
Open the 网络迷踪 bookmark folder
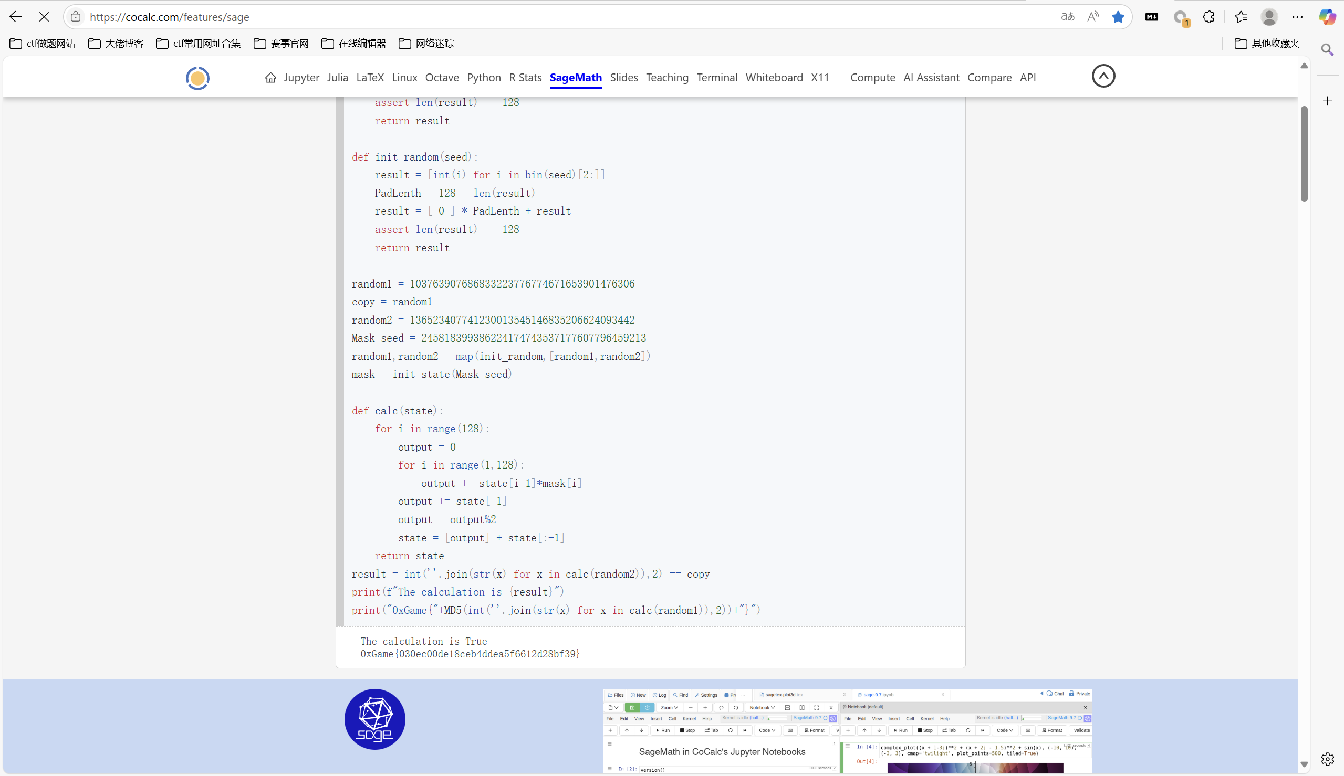point(426,43)
